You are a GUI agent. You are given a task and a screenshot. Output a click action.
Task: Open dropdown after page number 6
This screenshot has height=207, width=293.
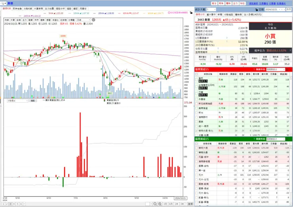point(24,204)
